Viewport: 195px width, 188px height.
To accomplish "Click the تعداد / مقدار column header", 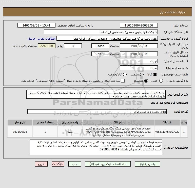I will point(45,122).
